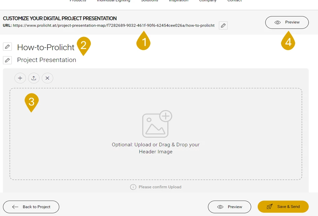Viewport: 318px width, 216px height.
Task: Go back with the Back to Project button
Action: 31,207
